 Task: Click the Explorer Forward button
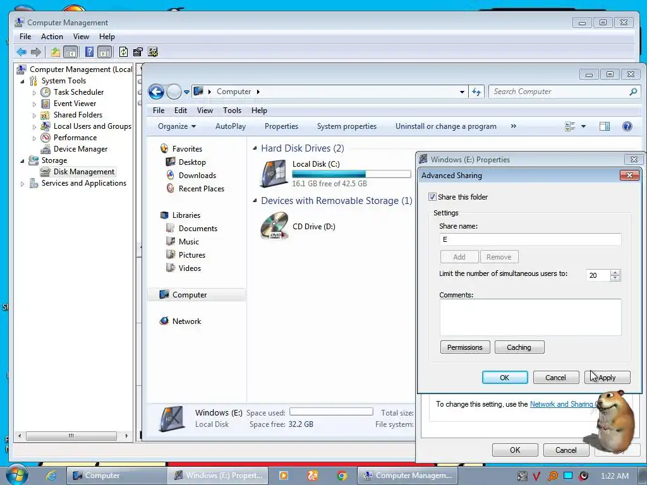coord(174,92)
